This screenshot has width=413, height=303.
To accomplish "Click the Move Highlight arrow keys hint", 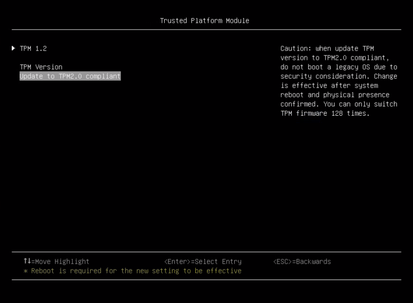I will click(56, 261).
